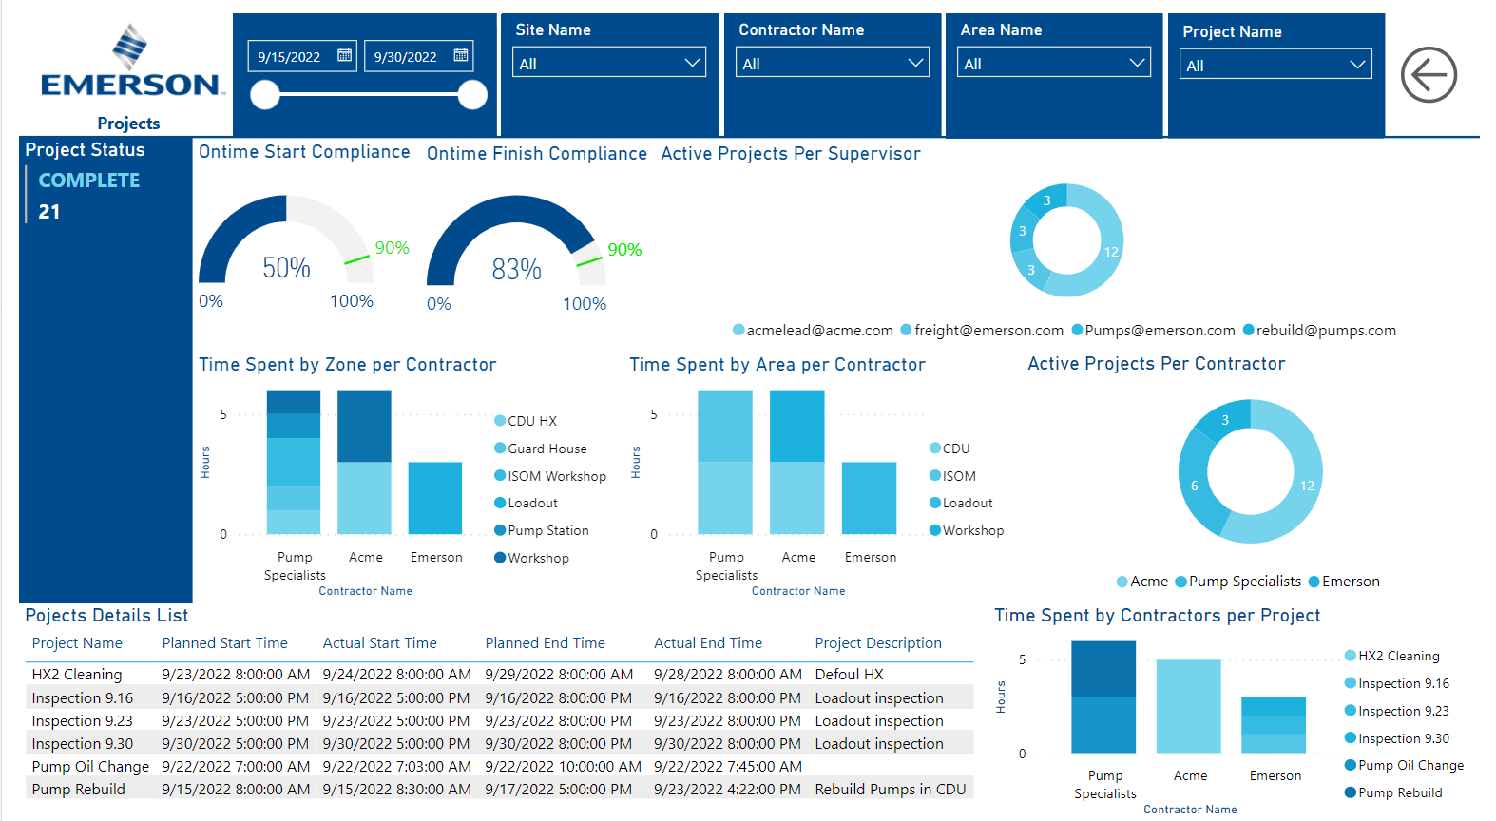1496x821 pixels.
Task: Select the Inspection 9.23 table row name
Action: coord(83,720)
